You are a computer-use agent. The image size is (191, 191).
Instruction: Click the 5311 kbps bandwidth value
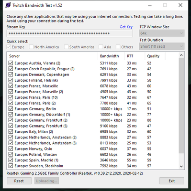pyautogui.click(x=109, y=63)
